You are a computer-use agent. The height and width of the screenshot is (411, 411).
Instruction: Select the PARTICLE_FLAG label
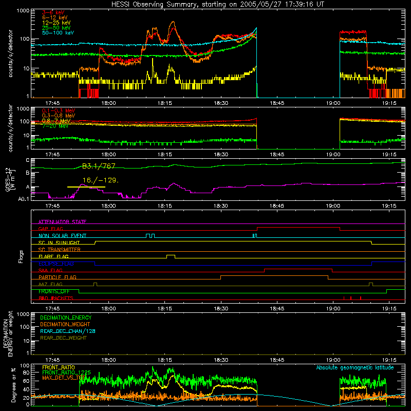pyautogui.click(x=58, y=277)
